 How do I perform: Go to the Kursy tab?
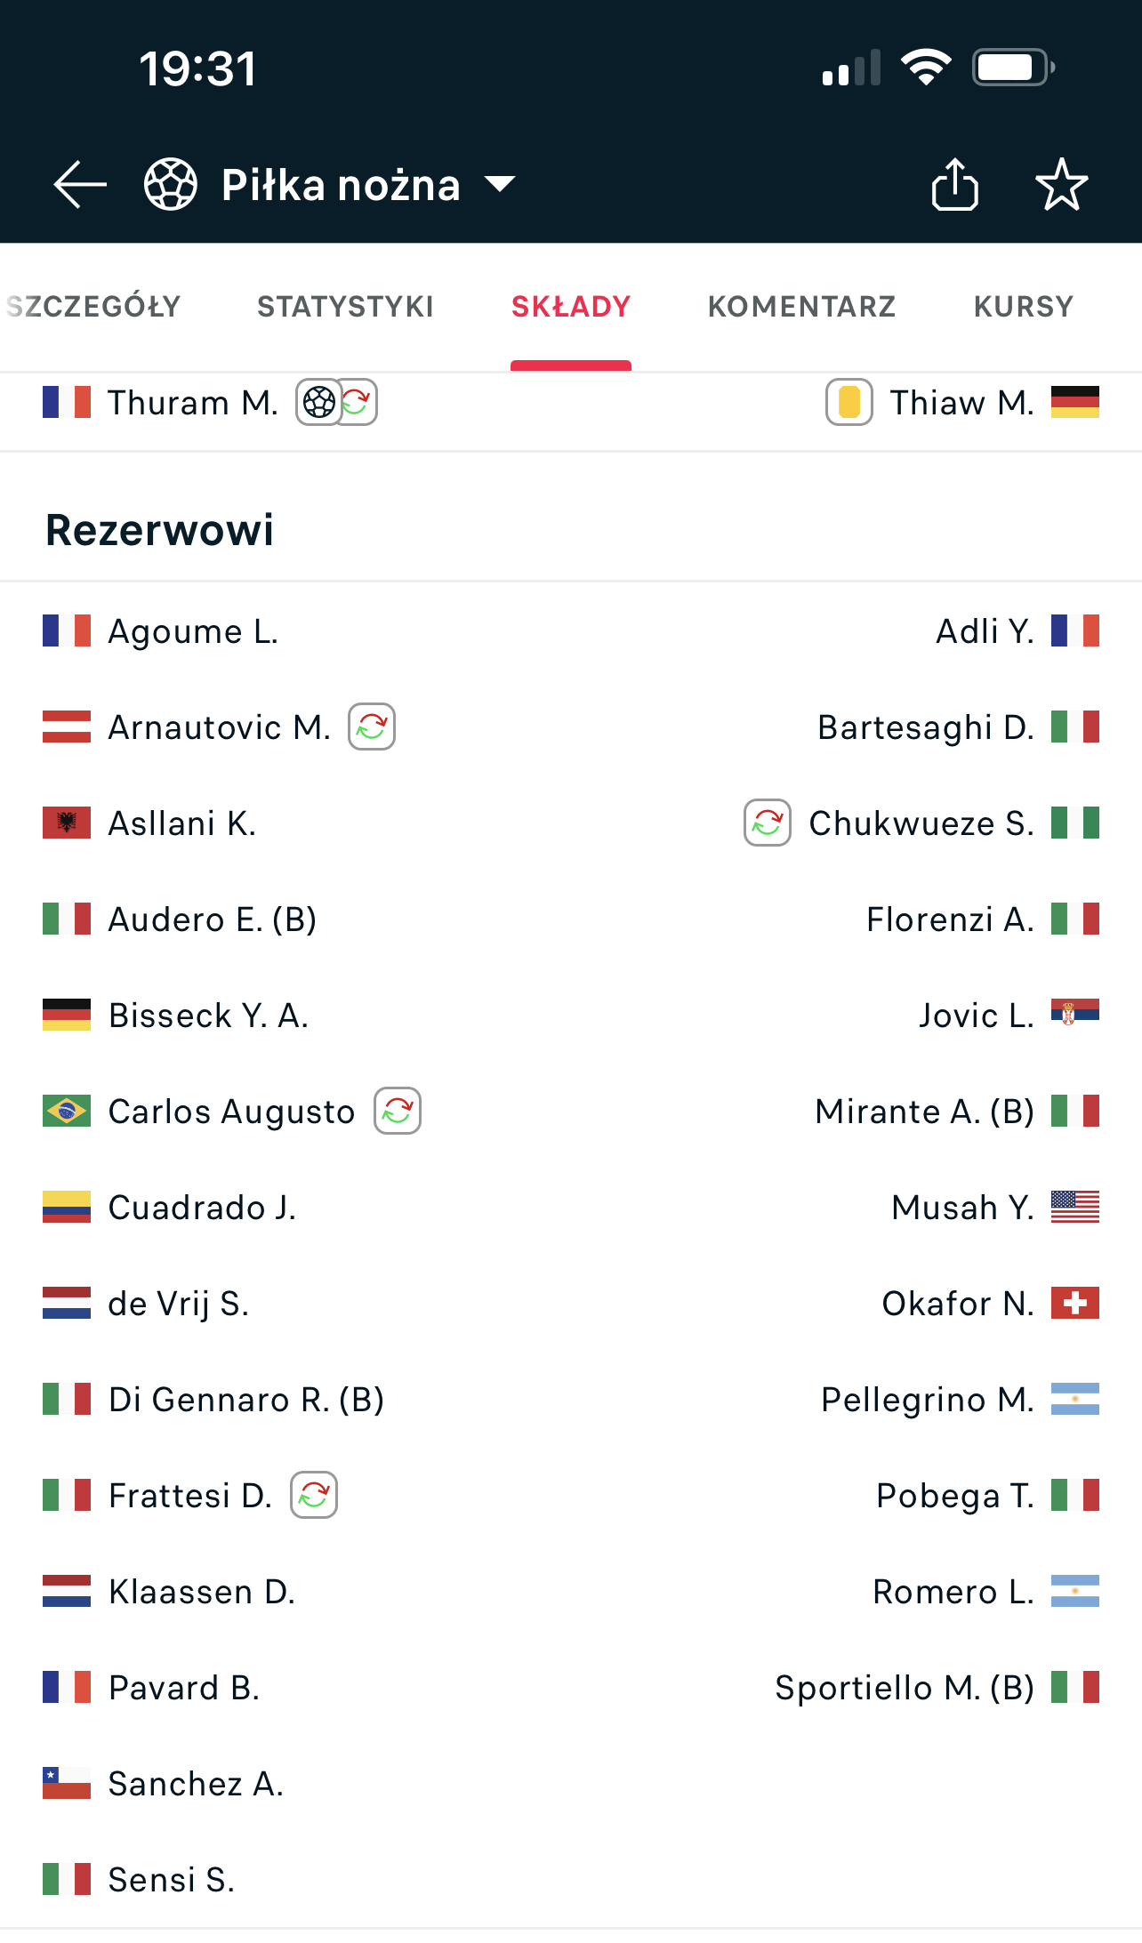[1023, 307]
